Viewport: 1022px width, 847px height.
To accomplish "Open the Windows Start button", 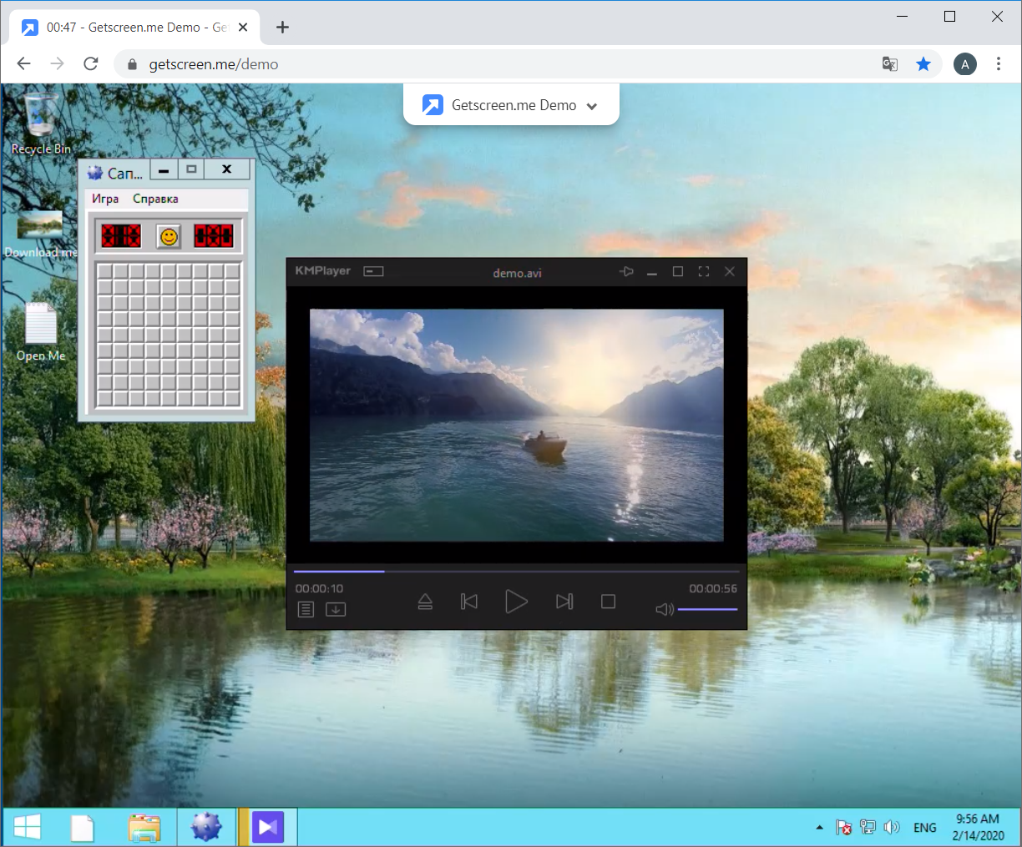I will click(x=27, y=828).
